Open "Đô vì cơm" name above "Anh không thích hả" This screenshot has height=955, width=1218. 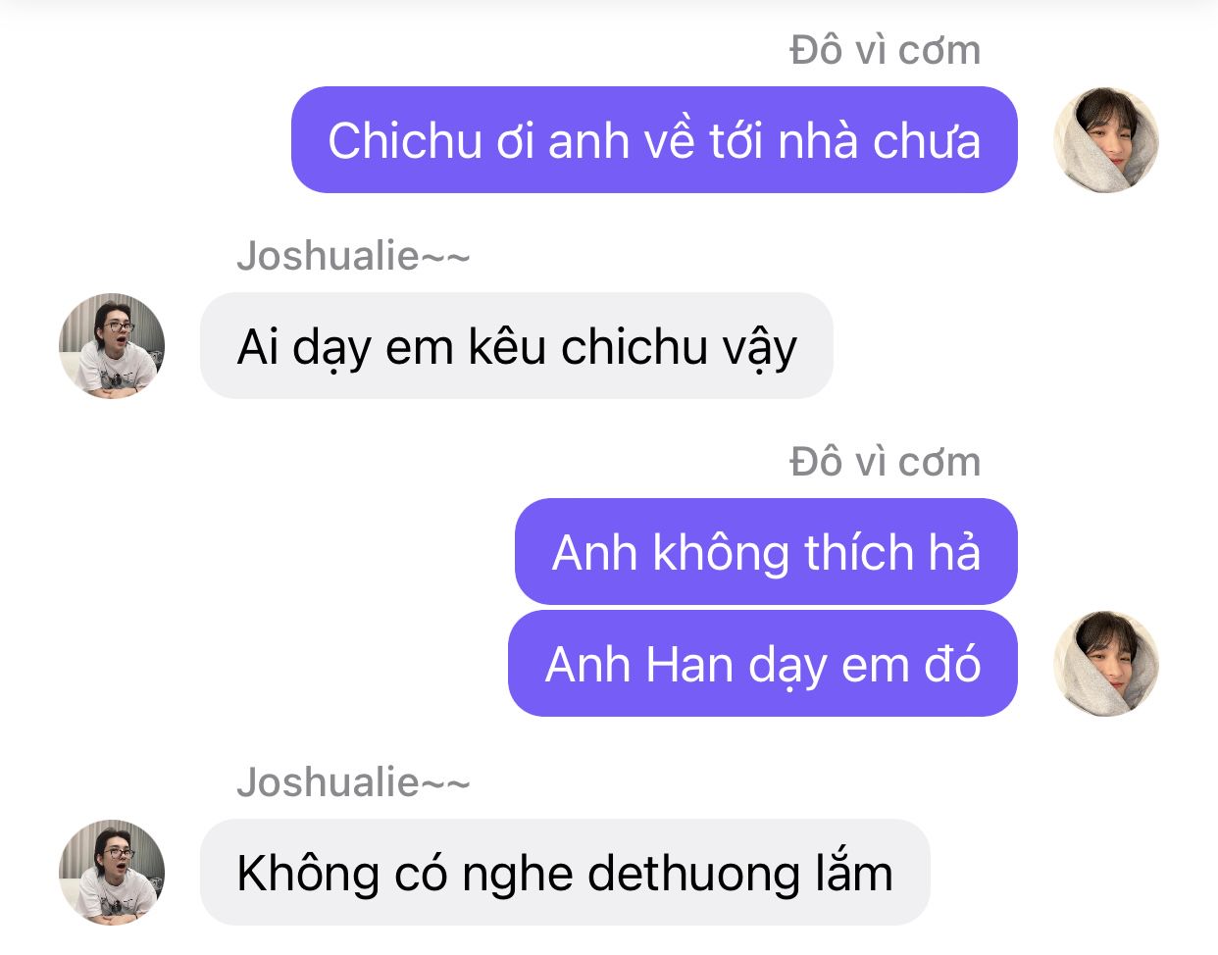[886, 462]
